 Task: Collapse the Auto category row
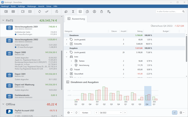point(67,57)
